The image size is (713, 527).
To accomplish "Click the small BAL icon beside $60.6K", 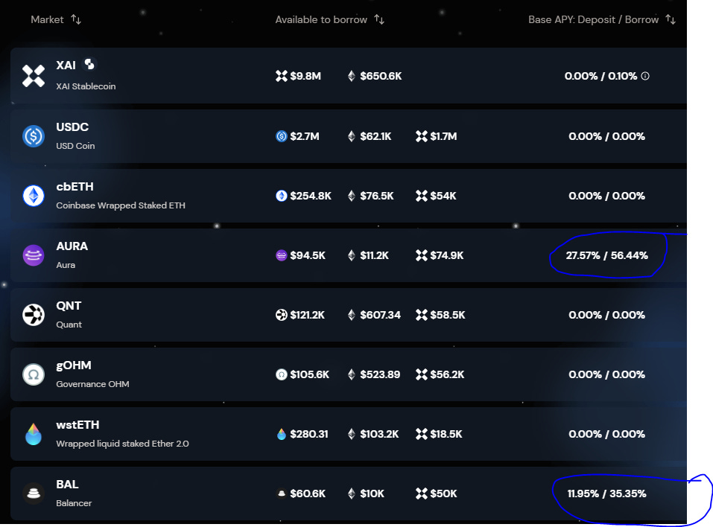I will tap(282, 494).
